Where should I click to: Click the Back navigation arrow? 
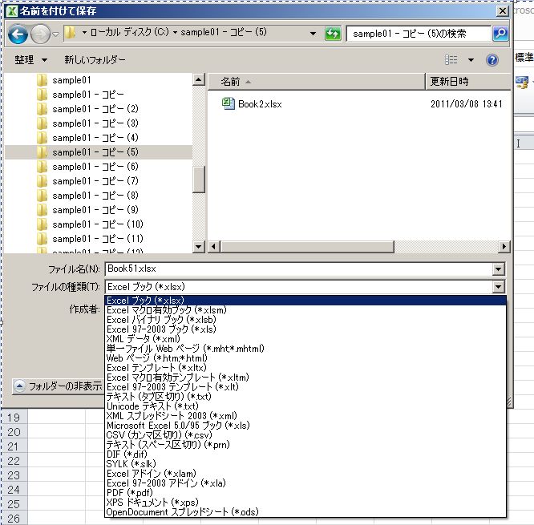point(18,34)
